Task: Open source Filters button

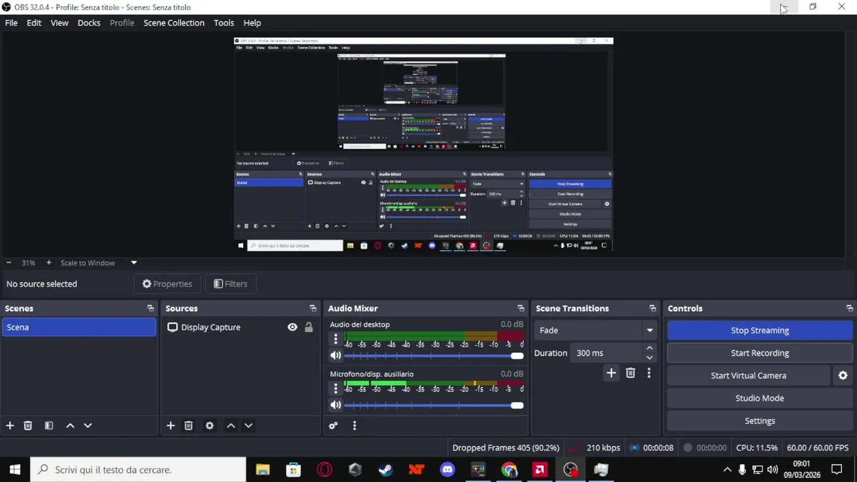Action: pos(230,284)
